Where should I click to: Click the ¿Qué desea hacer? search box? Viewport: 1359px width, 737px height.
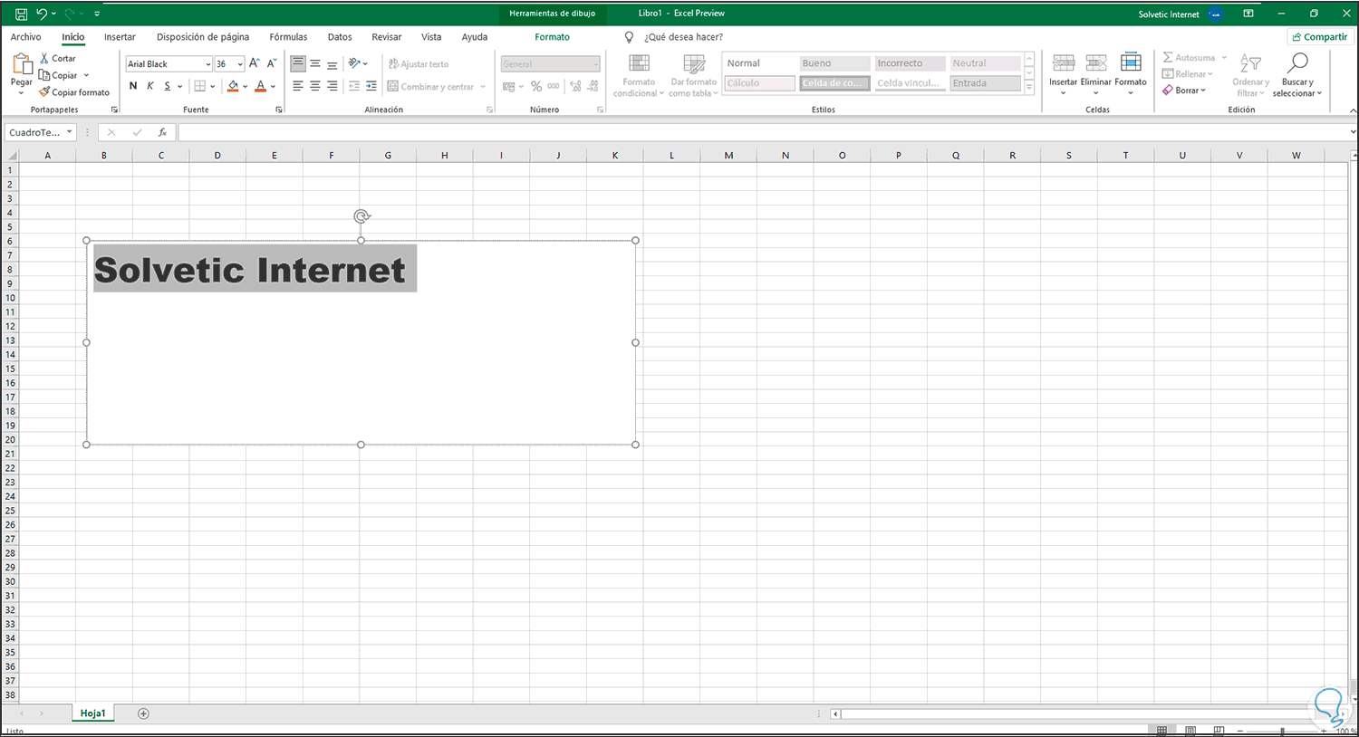point(683,37)
